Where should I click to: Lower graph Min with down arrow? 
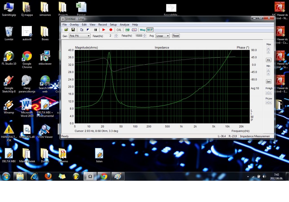[268, 74]
